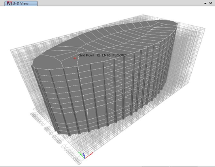Click the ETABS icon on 3-D View tab
Image resolution: width=215 pixels, height=167 pixels.
point(9,4)
